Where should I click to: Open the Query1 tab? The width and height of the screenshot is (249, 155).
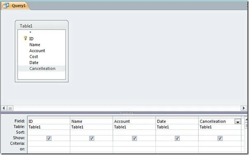pyautogui.click(x=15, y=6)
